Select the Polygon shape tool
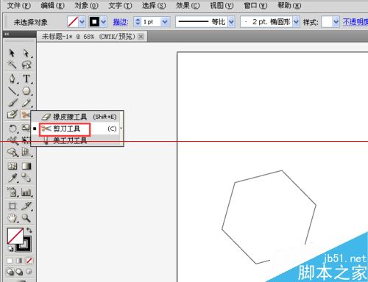 pos(26,91)
